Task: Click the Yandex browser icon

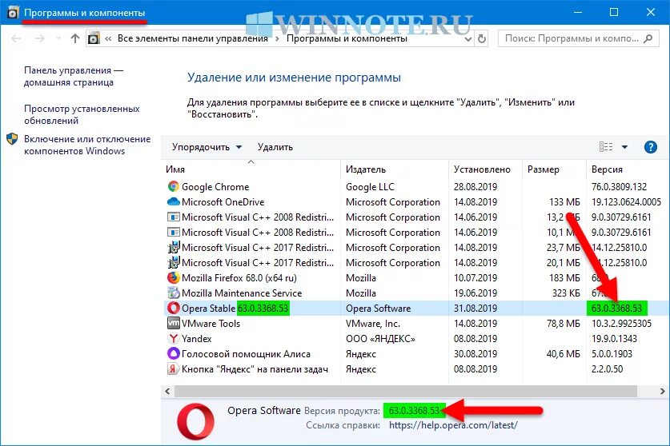Action: coord(173,338)
